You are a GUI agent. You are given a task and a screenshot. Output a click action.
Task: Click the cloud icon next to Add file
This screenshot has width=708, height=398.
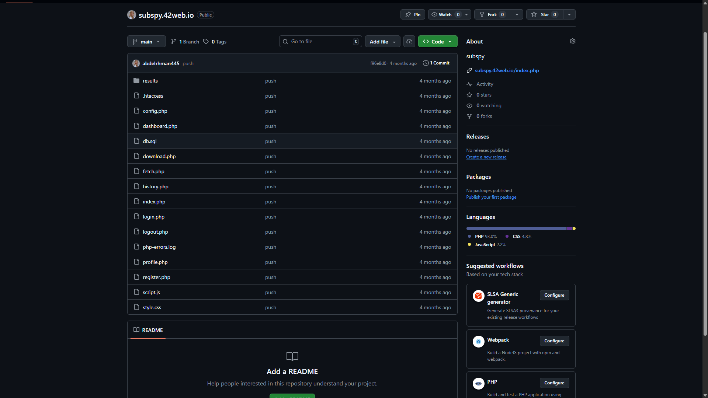point(409,41)
